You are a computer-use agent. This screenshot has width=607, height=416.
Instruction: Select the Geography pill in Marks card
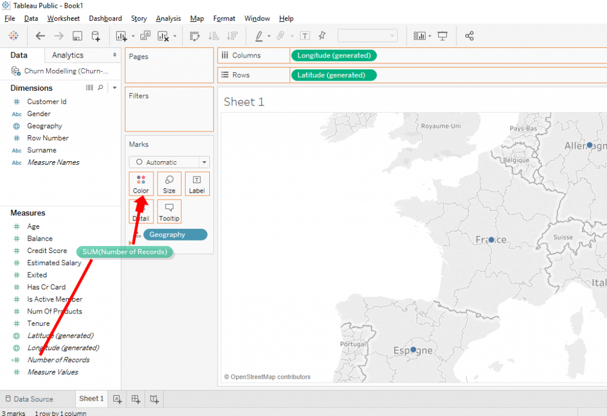(x=175, y=235)
